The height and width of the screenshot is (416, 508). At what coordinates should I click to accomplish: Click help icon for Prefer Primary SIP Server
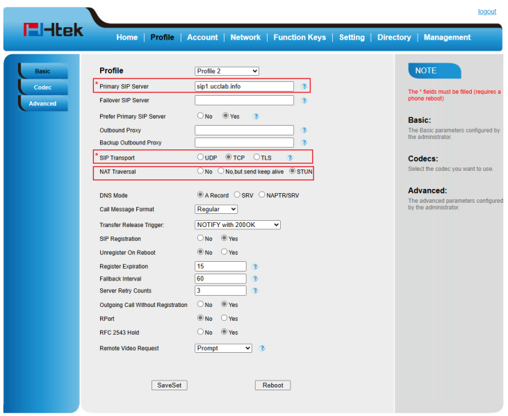click(256, 117)
